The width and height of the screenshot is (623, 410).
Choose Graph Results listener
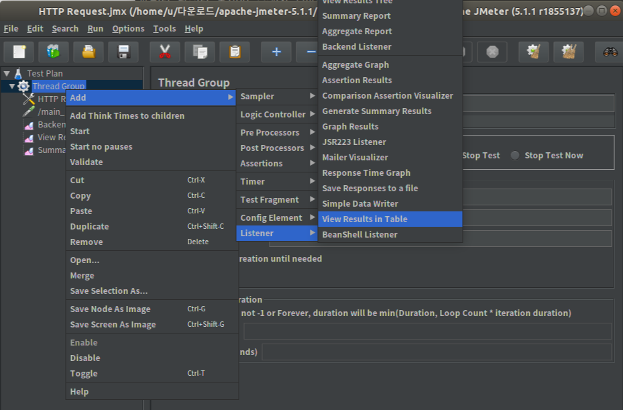(390, 126)
